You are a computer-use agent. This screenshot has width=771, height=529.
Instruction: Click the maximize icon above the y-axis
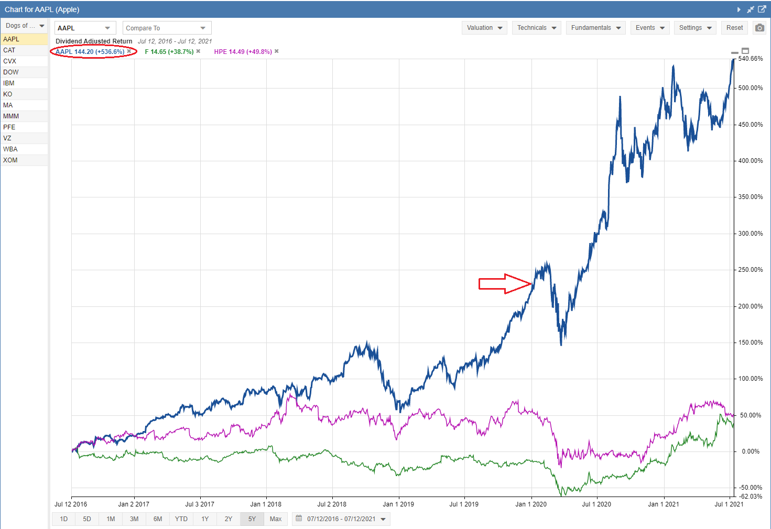click(x=745, y=51)
